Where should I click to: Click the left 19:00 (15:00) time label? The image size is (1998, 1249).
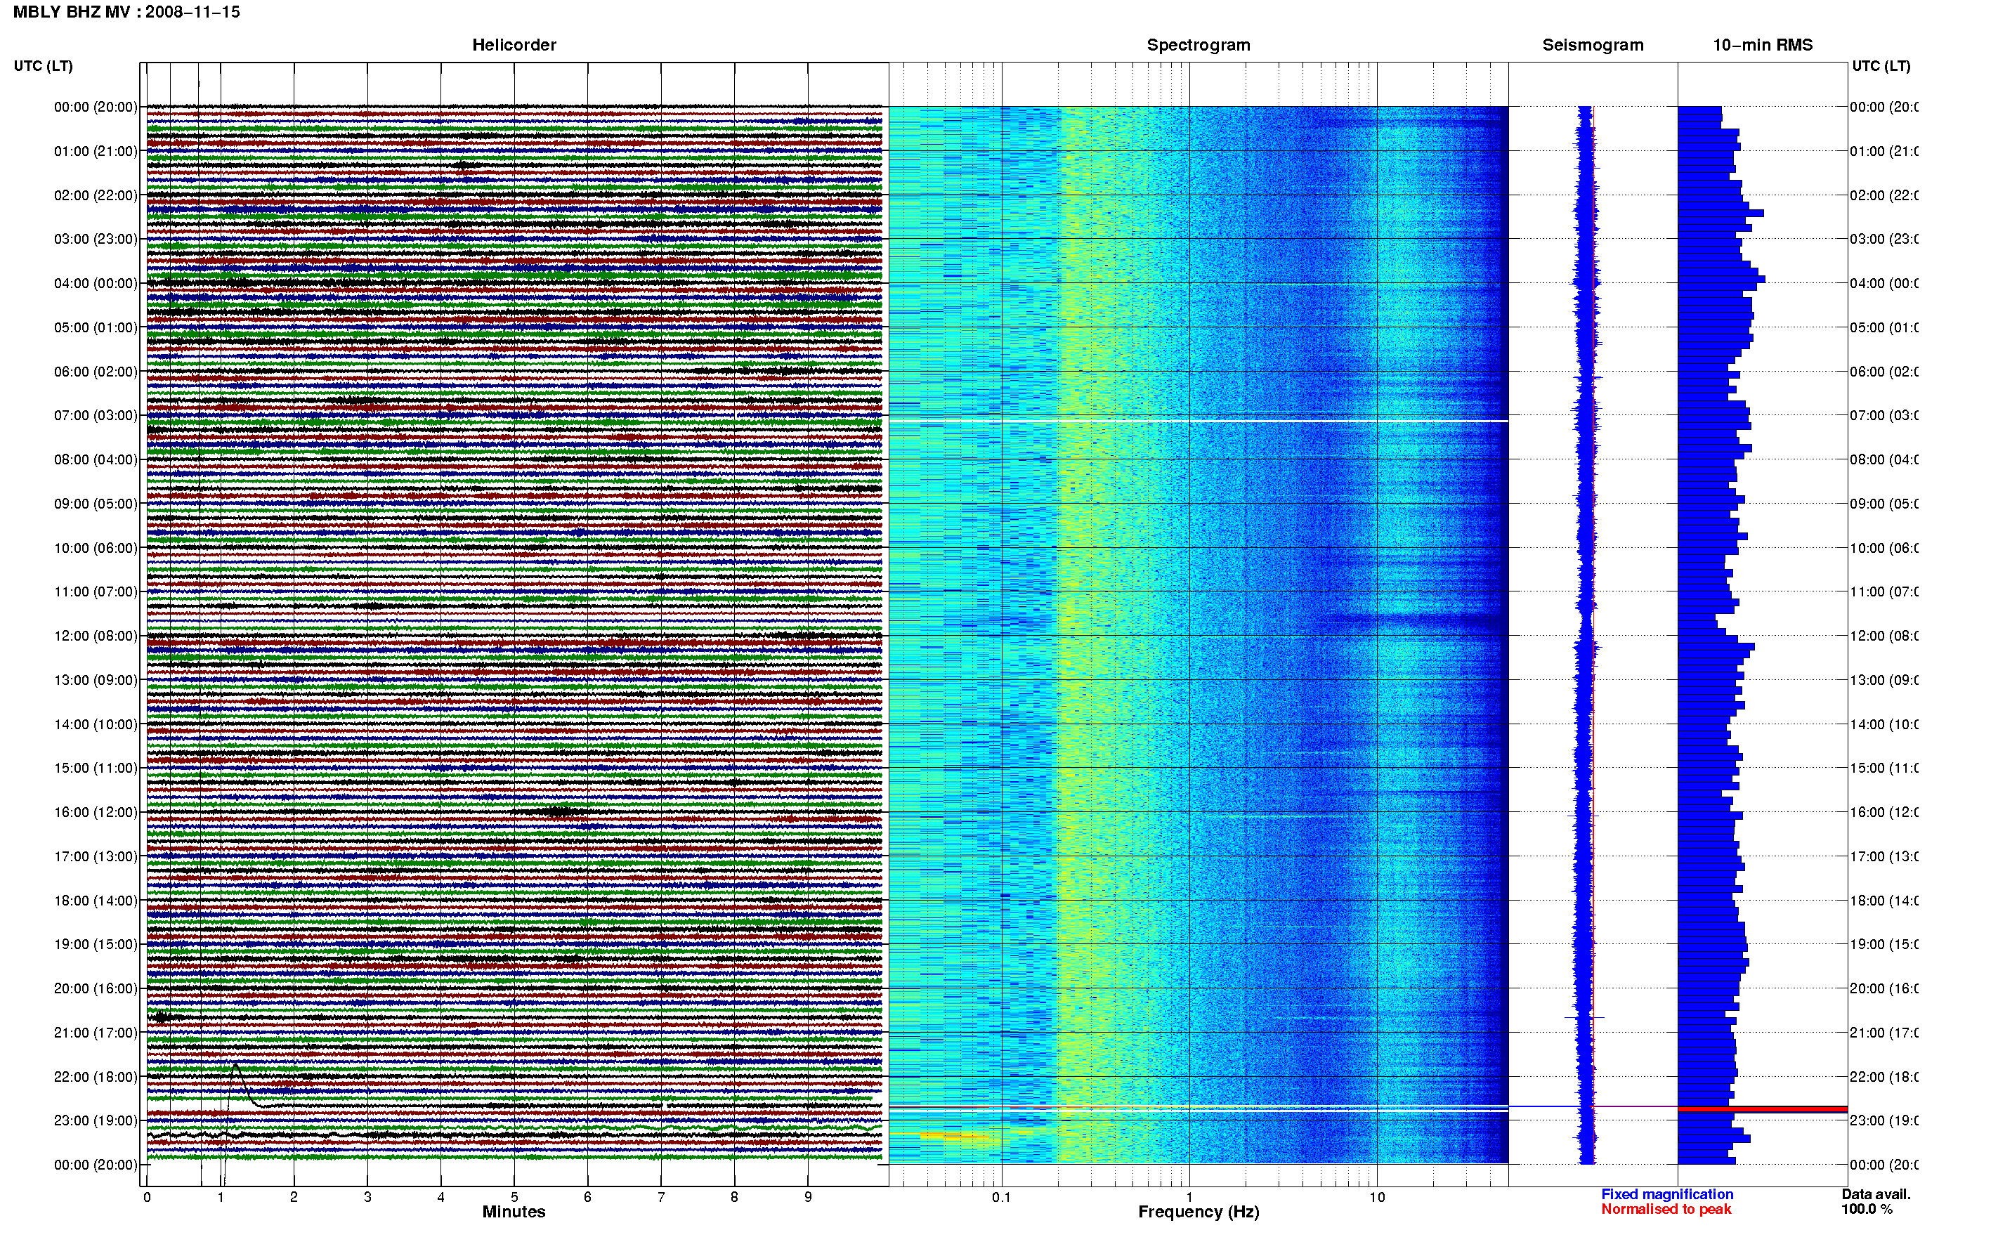[x=96, y=944]
